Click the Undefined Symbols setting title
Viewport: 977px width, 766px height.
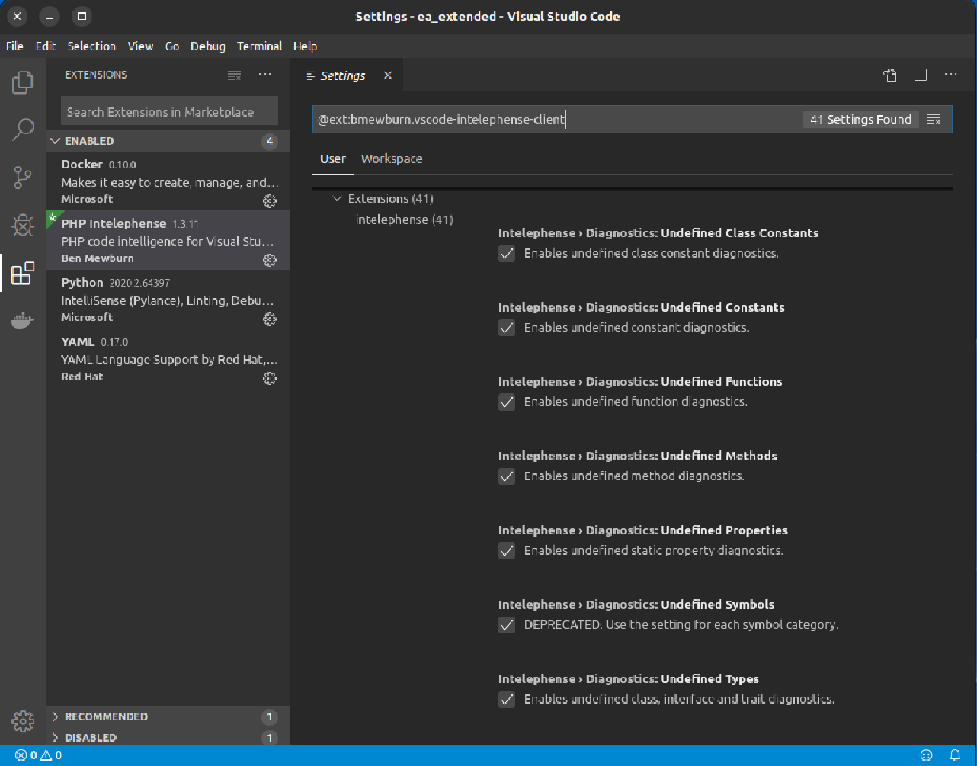point(636,604)
